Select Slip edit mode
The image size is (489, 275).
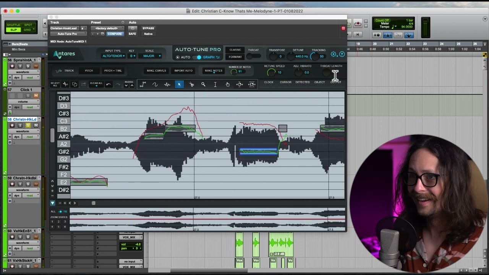pos(14,30)
